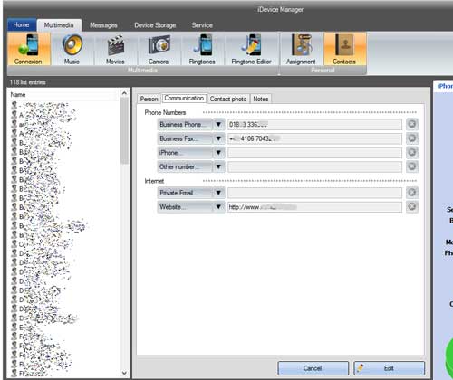Clear the Business Fax number entry
Image resolution: width=453 pixels, height=380 pixels.
412,138
